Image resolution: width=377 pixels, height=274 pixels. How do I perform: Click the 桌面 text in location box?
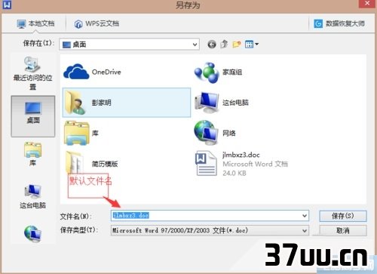pos(79,45)
